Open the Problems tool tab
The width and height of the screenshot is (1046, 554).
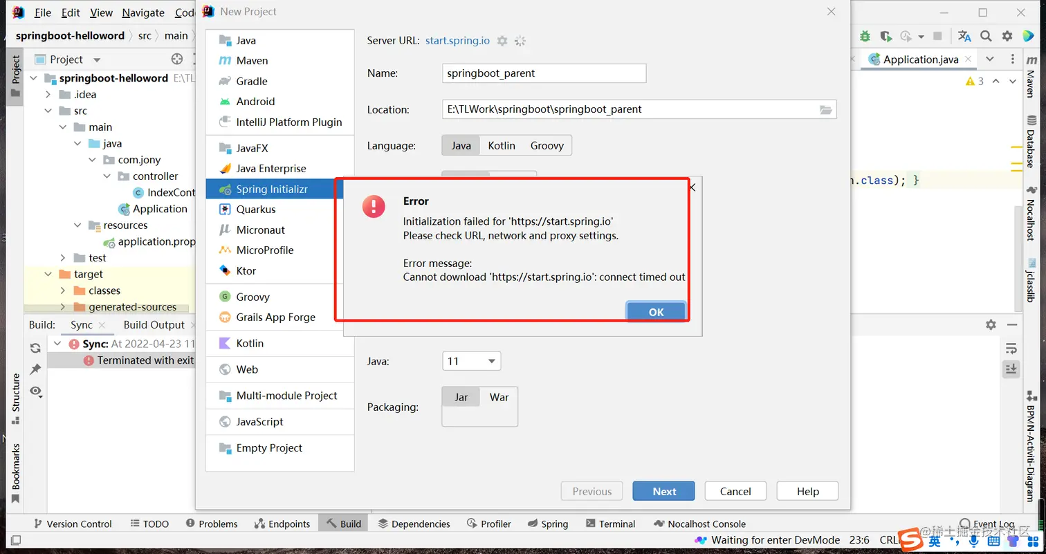210,524
